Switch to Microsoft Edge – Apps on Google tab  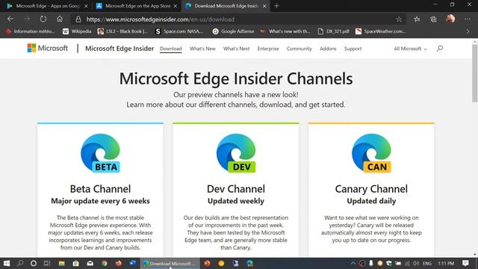coord(47,6)
